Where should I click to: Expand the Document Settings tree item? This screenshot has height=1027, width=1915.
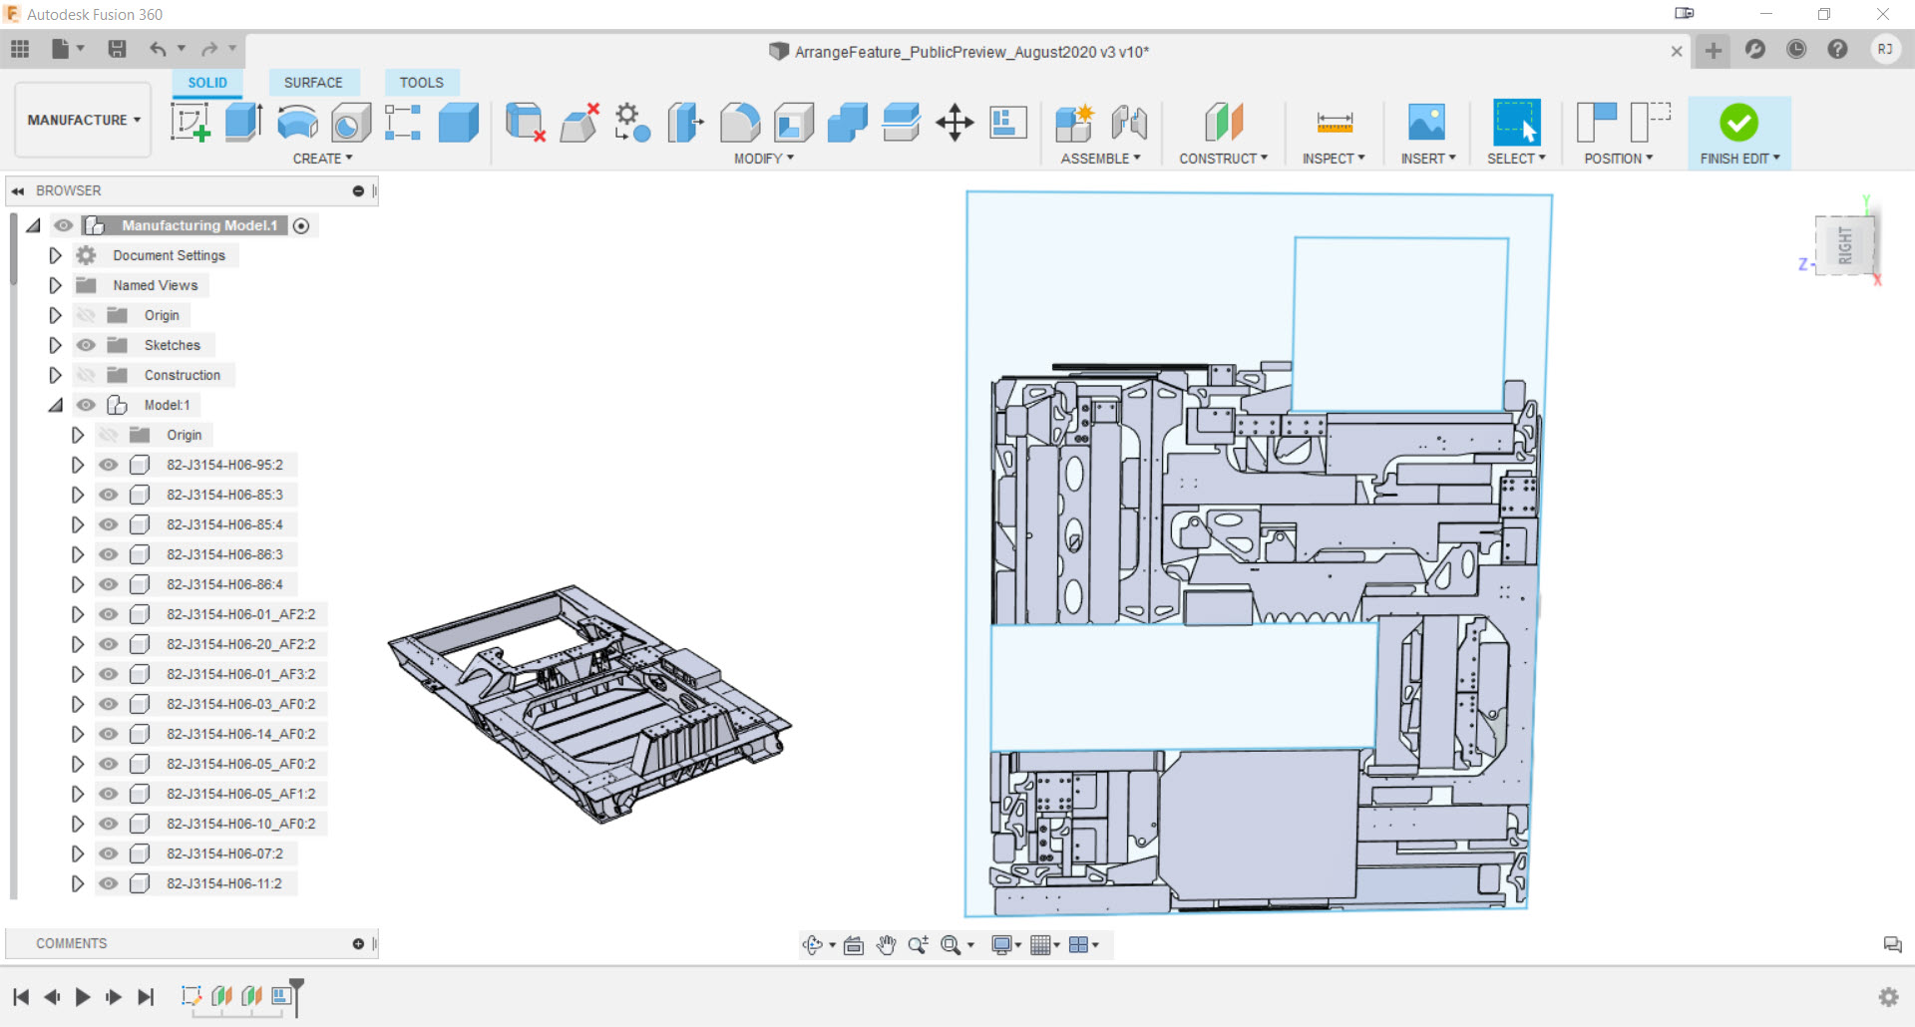tap(55, 255)
